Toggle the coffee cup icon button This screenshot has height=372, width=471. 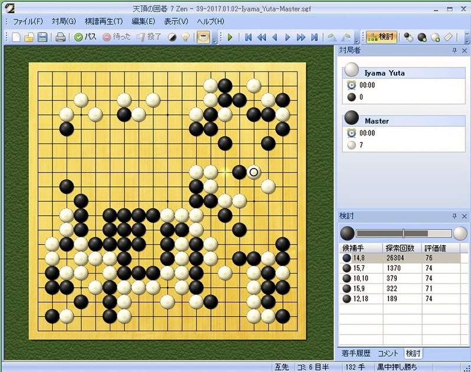click(x=203, y=37)
